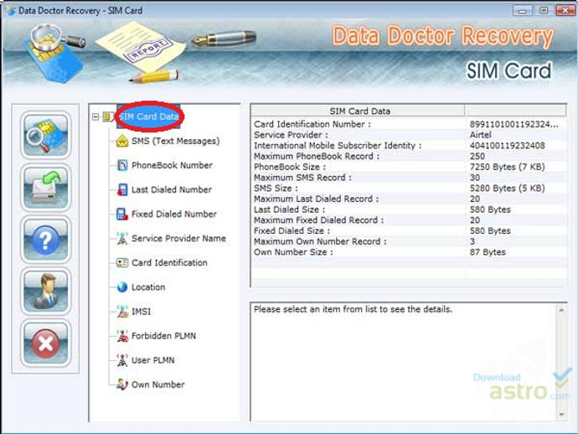
Task: Click the Fixed Dialed Number phone icon
Action: click(122, 214)
